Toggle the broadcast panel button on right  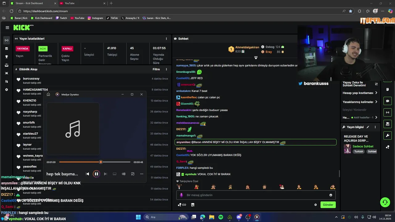click(388, 113)
